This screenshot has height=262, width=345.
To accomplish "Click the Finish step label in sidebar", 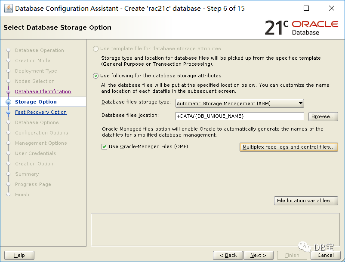I will click(x=22, y=195).
